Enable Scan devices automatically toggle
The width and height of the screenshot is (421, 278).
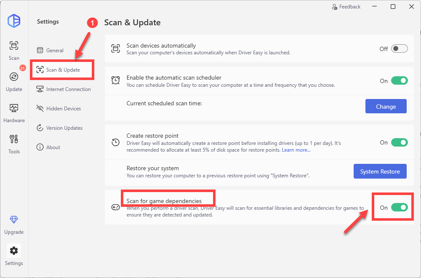pos(399,48)
